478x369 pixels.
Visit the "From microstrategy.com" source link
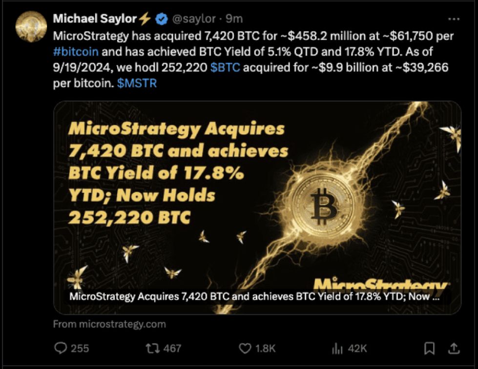coord(109,324)
